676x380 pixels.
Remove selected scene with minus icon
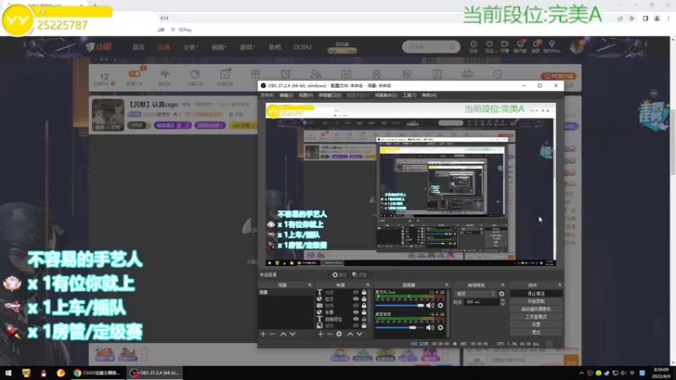click(x=272, y=334)
